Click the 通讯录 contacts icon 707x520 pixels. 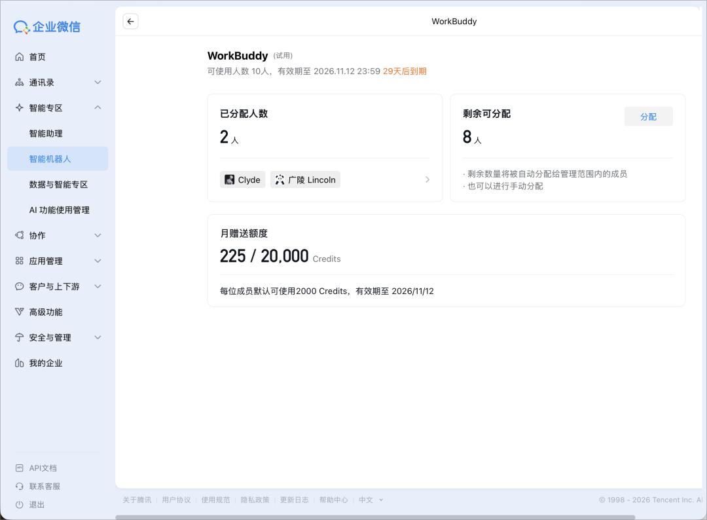pos(20,83)
